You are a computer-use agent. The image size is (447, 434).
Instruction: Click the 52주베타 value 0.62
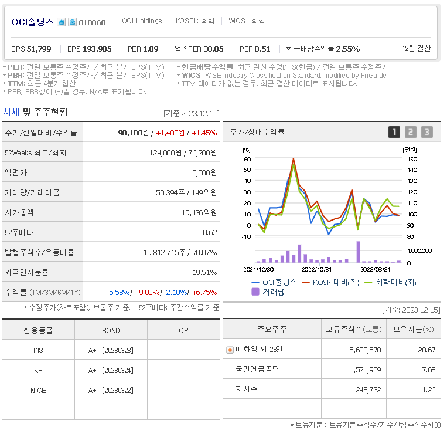210,233
